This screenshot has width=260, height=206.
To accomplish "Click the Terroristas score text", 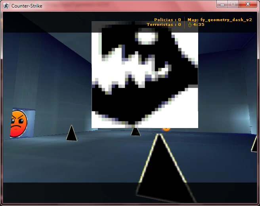I will click(x=164, y=25).
